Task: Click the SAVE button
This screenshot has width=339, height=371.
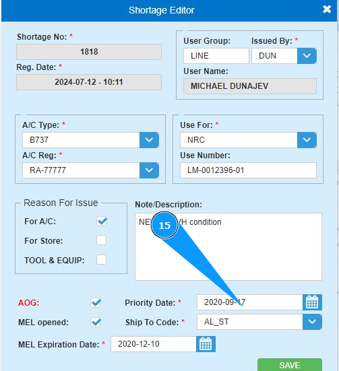Action: (x=290, y=365)
